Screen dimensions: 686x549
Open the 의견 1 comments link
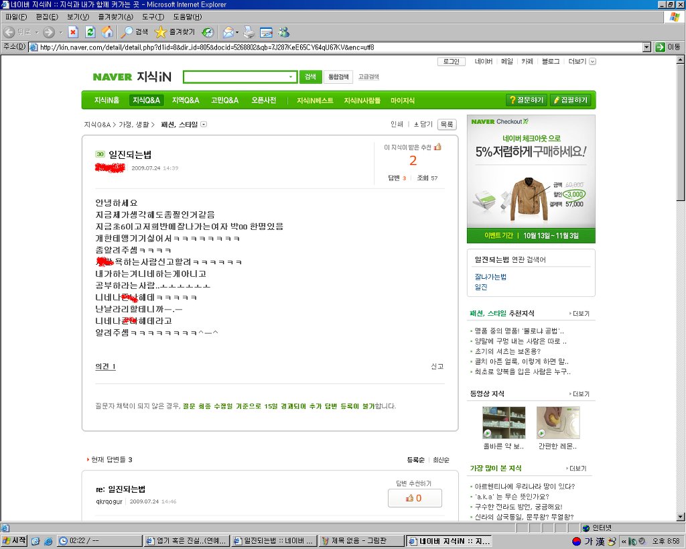point(105,367)
